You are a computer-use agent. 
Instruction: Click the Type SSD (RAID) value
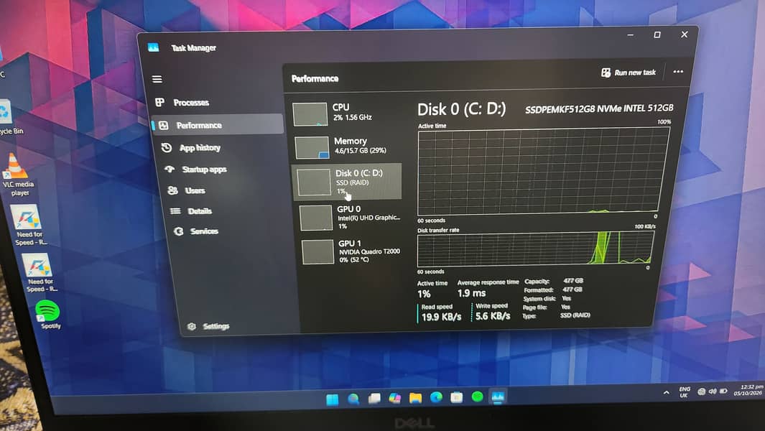[575, 315]
